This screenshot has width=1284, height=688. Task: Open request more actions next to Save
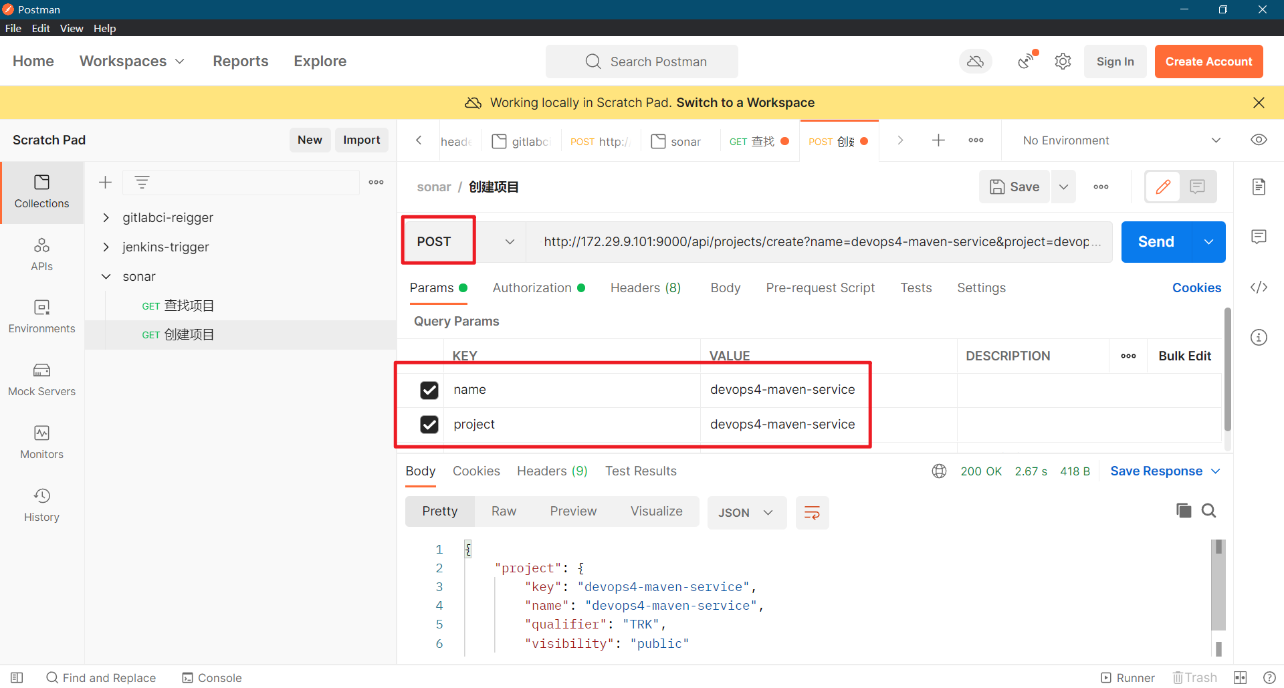[1101, 187]
